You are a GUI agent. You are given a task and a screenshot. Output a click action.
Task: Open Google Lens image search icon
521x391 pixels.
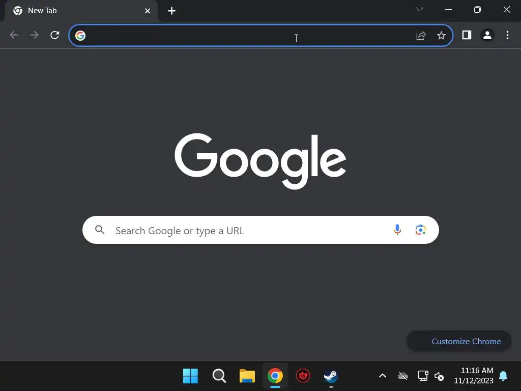click(x=421, y=230)
